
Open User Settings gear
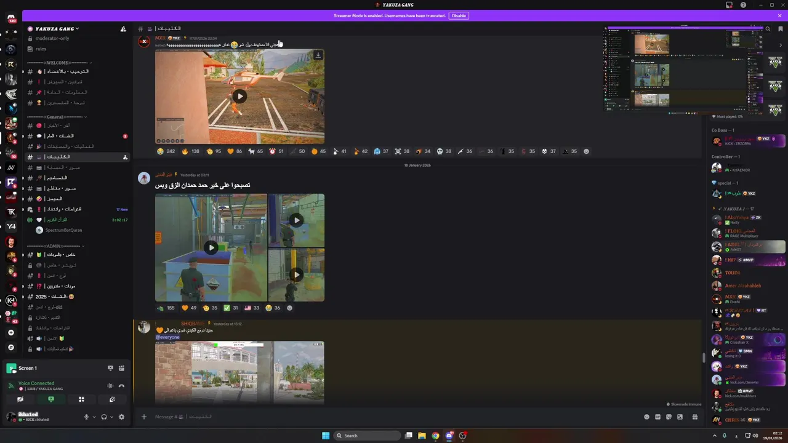[121, 417]
